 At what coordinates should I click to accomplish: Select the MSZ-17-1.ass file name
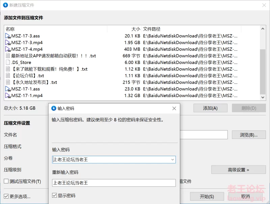point(26,89)
